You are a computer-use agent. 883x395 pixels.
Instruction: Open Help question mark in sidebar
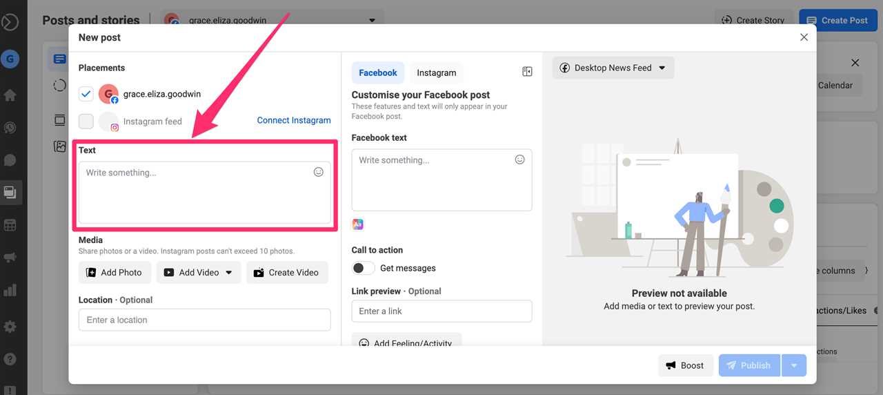click(x=10, y=359)
